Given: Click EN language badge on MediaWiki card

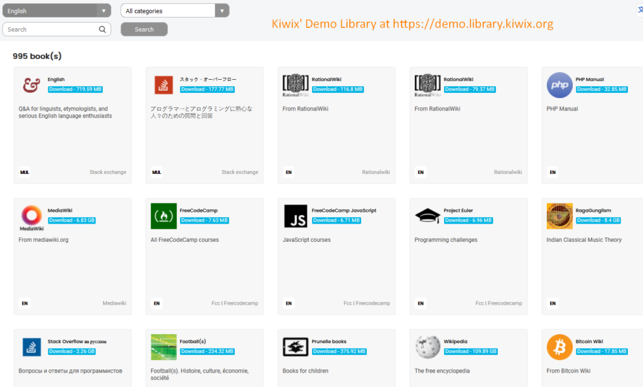Looking at the screenshot, I should [x=24, y=303].
